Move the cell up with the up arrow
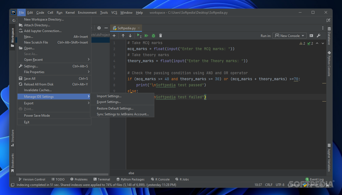 coord(123,36)
